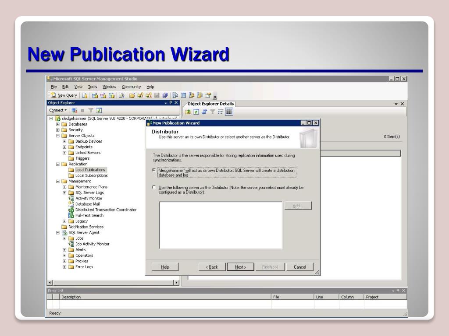Screen dimensions: 449x336
Task: Collapse the SQL Server Agent node
Action: (x=58, y=233)
